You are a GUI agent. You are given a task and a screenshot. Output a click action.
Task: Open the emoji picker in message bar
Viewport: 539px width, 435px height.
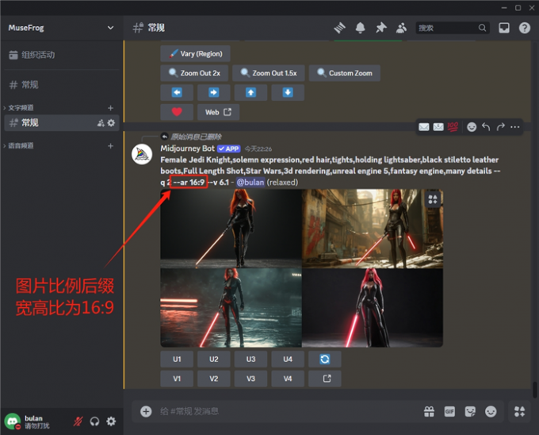pos(491,411)
